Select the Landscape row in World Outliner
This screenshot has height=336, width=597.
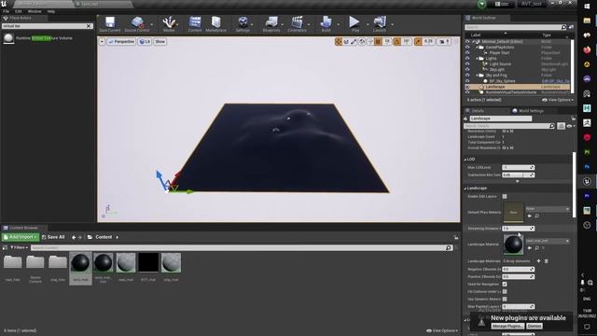(x=518, y=87)
